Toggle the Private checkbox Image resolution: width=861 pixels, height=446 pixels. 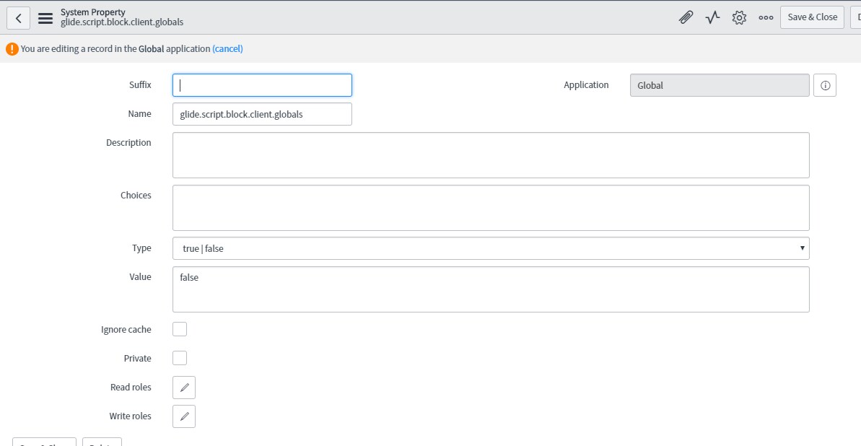[x=180, y=358]
